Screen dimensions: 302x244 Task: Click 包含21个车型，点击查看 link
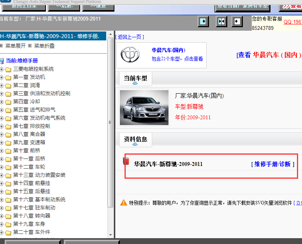pos(177,59)
